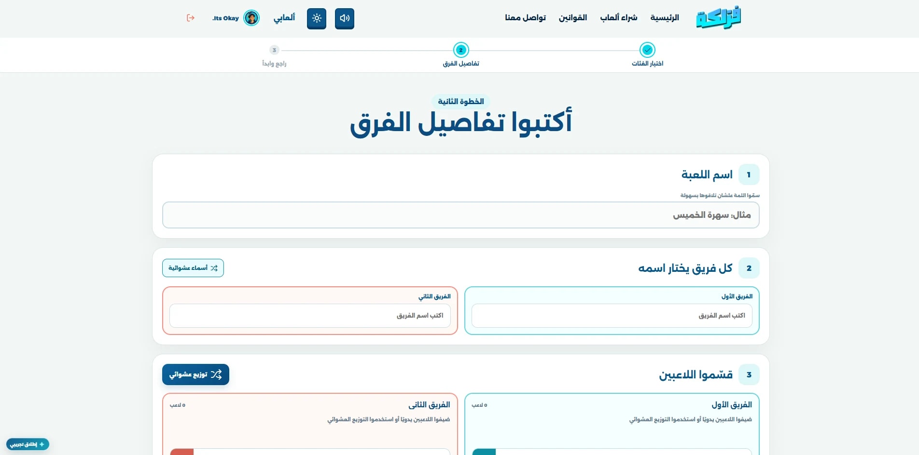919x455 pixels.
Task: Click the كل فريق يختار اسمه heading
Action: [x=685, y=268]
